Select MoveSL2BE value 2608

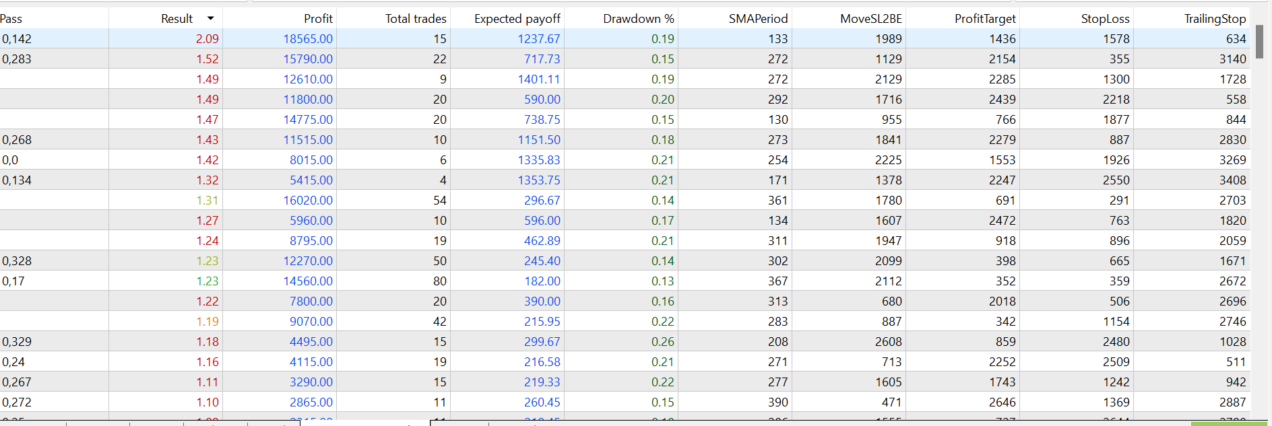888,342
